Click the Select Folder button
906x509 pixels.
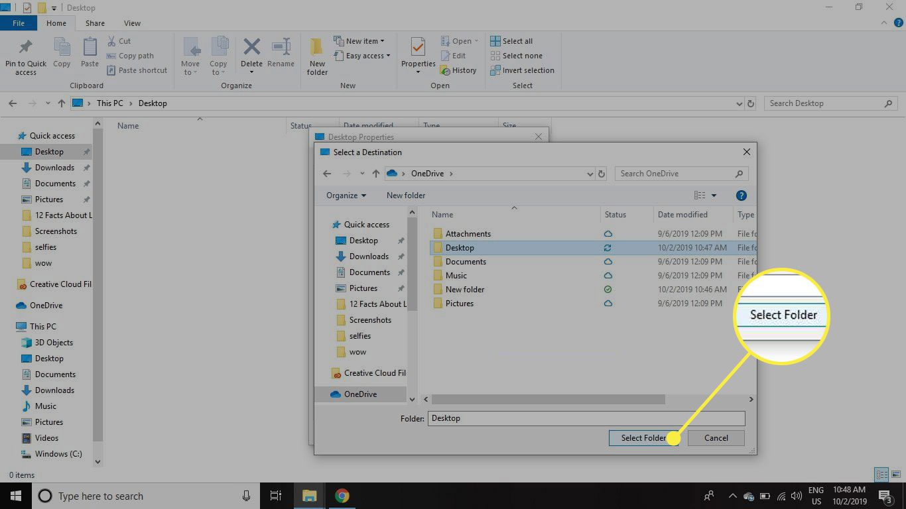643,437
